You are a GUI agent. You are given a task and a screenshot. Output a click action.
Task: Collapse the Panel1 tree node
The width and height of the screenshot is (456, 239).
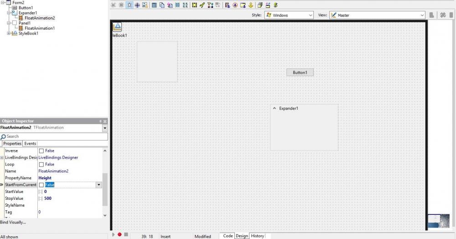(9, 23)
